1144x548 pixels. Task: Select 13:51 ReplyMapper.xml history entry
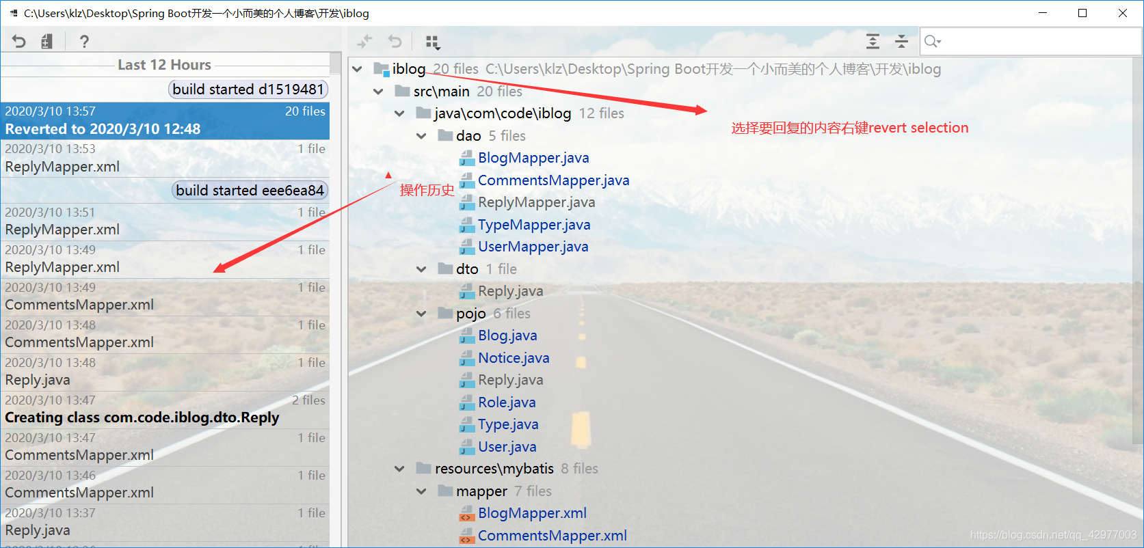pos(165,222)
